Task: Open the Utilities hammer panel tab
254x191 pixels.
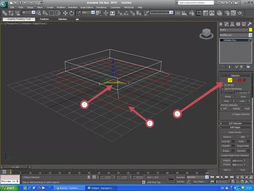Action: (x=249, y=24)
